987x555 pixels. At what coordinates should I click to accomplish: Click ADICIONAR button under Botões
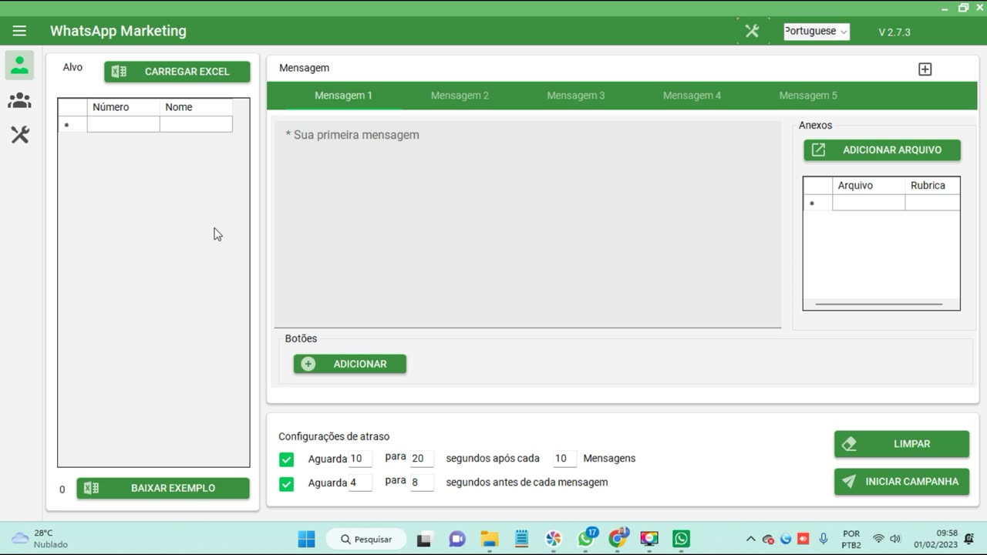350,364
